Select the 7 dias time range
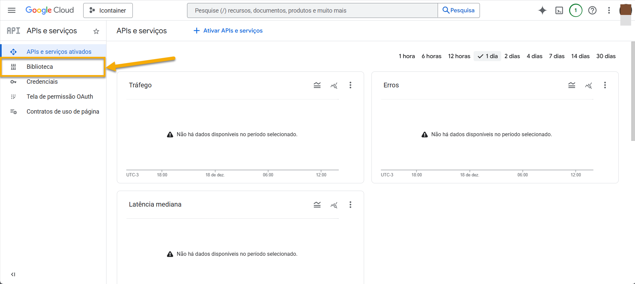Image resolution: width=635 pixels, height=284 pixels. click(x=557, y=56)
